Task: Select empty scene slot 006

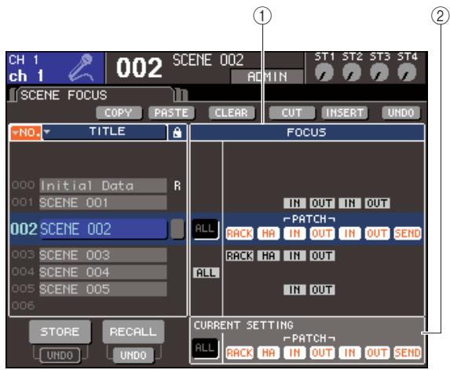Action: (x=24, y=306)
